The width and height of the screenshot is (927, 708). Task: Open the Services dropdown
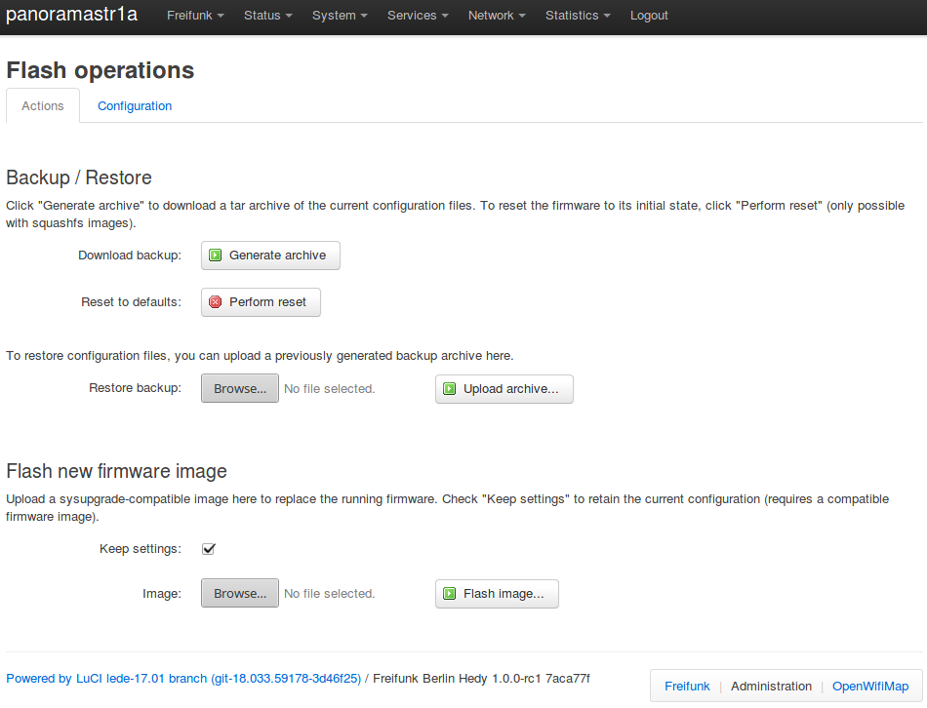(418, 16)
